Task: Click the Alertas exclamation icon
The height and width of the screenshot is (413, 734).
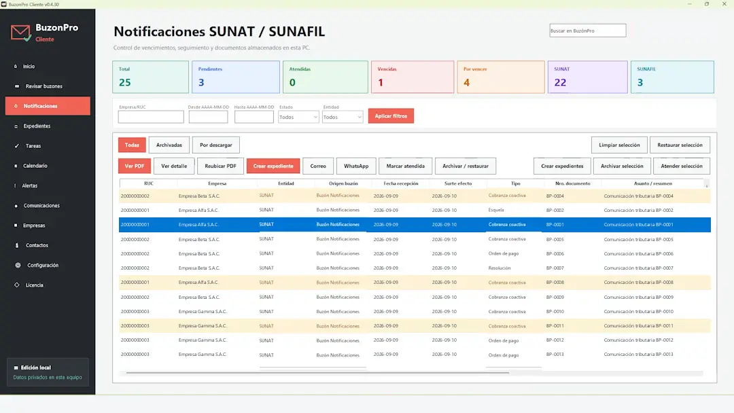Action: [15, 185]
